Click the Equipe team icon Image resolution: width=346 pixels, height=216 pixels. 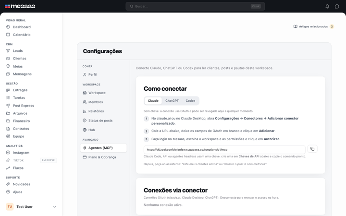click(8, 136)
